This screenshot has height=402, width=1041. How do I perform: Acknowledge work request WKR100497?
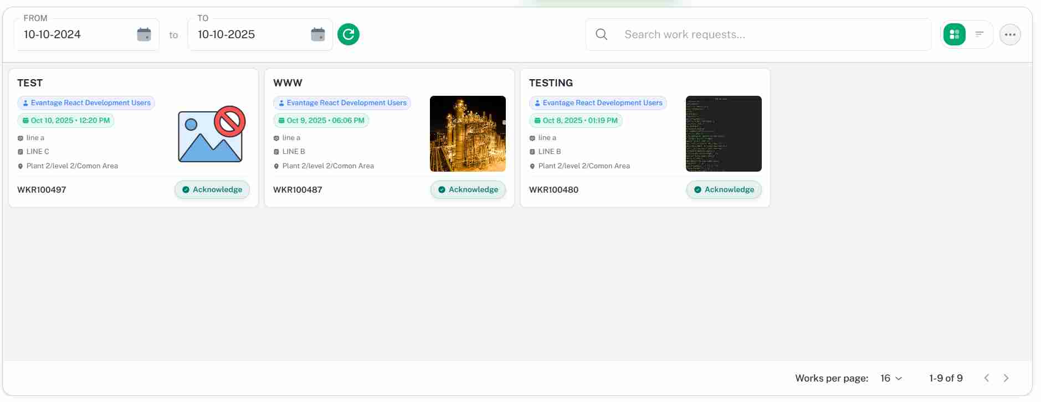(212, 189)
